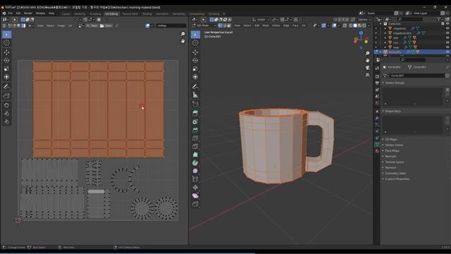Enable edge select mode in 3D viewport header
The width and height of the screenshot is (451, 254).
(224, 25)
